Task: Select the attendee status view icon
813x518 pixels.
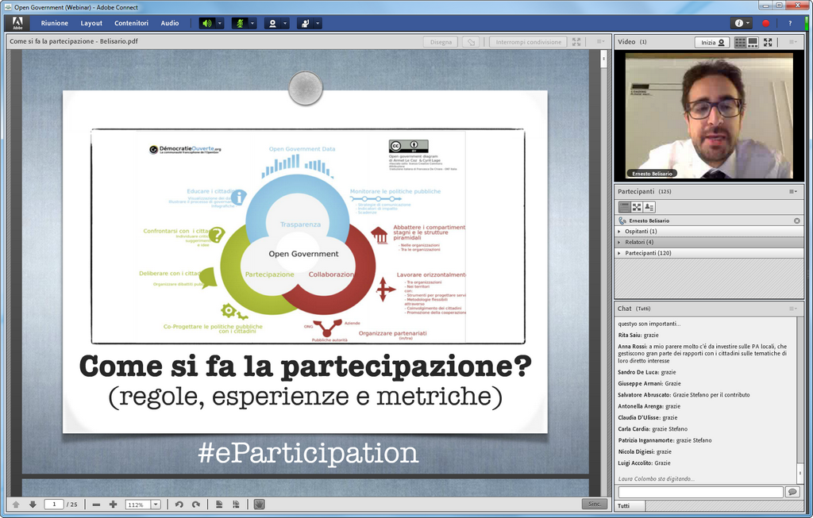Action: point(649,207)
